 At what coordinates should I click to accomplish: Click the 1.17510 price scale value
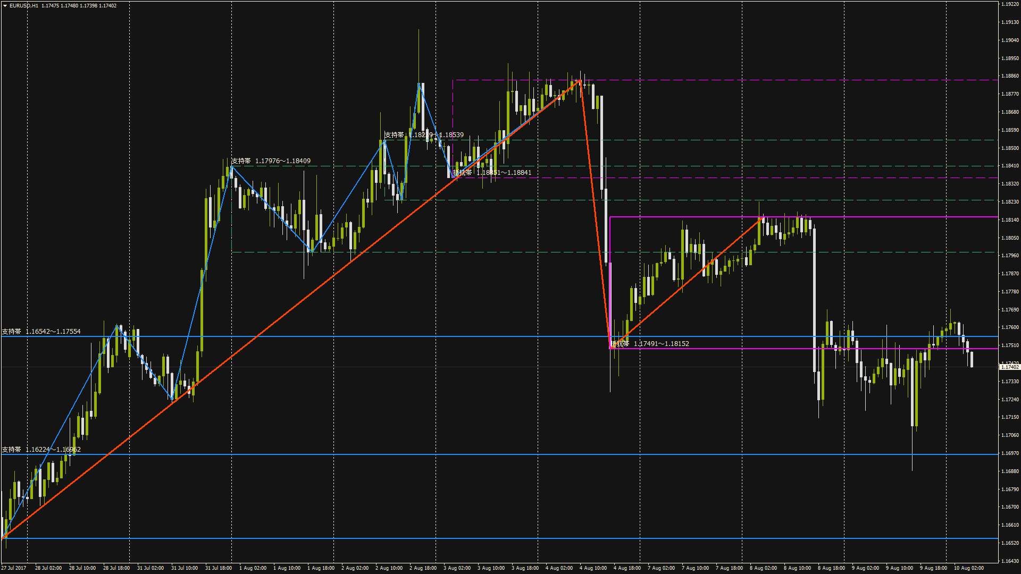coord(1010,345)
